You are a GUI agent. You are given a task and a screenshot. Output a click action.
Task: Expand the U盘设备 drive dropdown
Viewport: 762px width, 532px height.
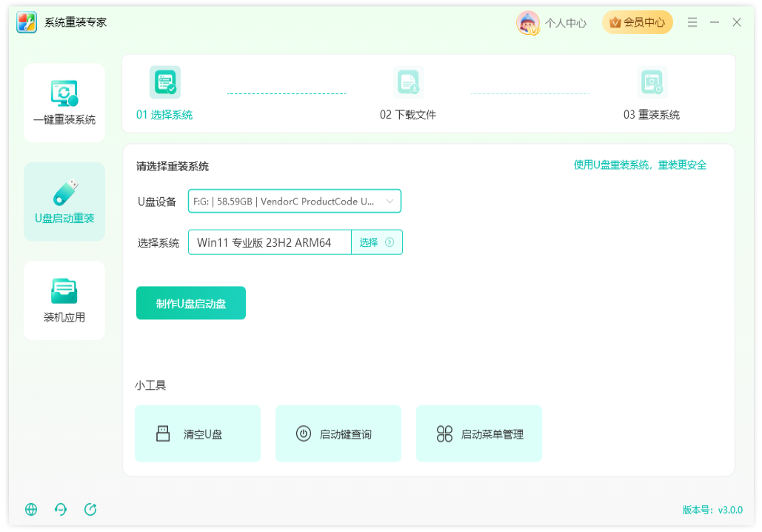(295, 202)
